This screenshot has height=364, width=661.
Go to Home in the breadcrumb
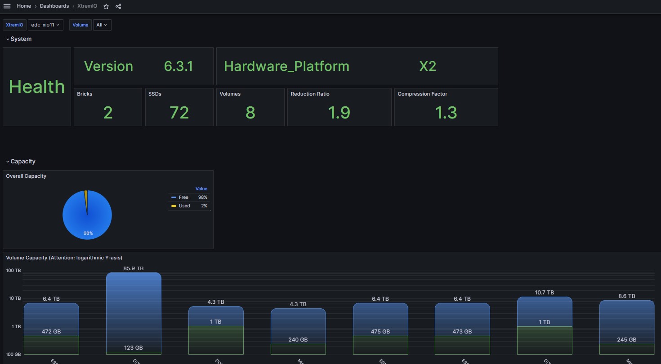[24, 6]
